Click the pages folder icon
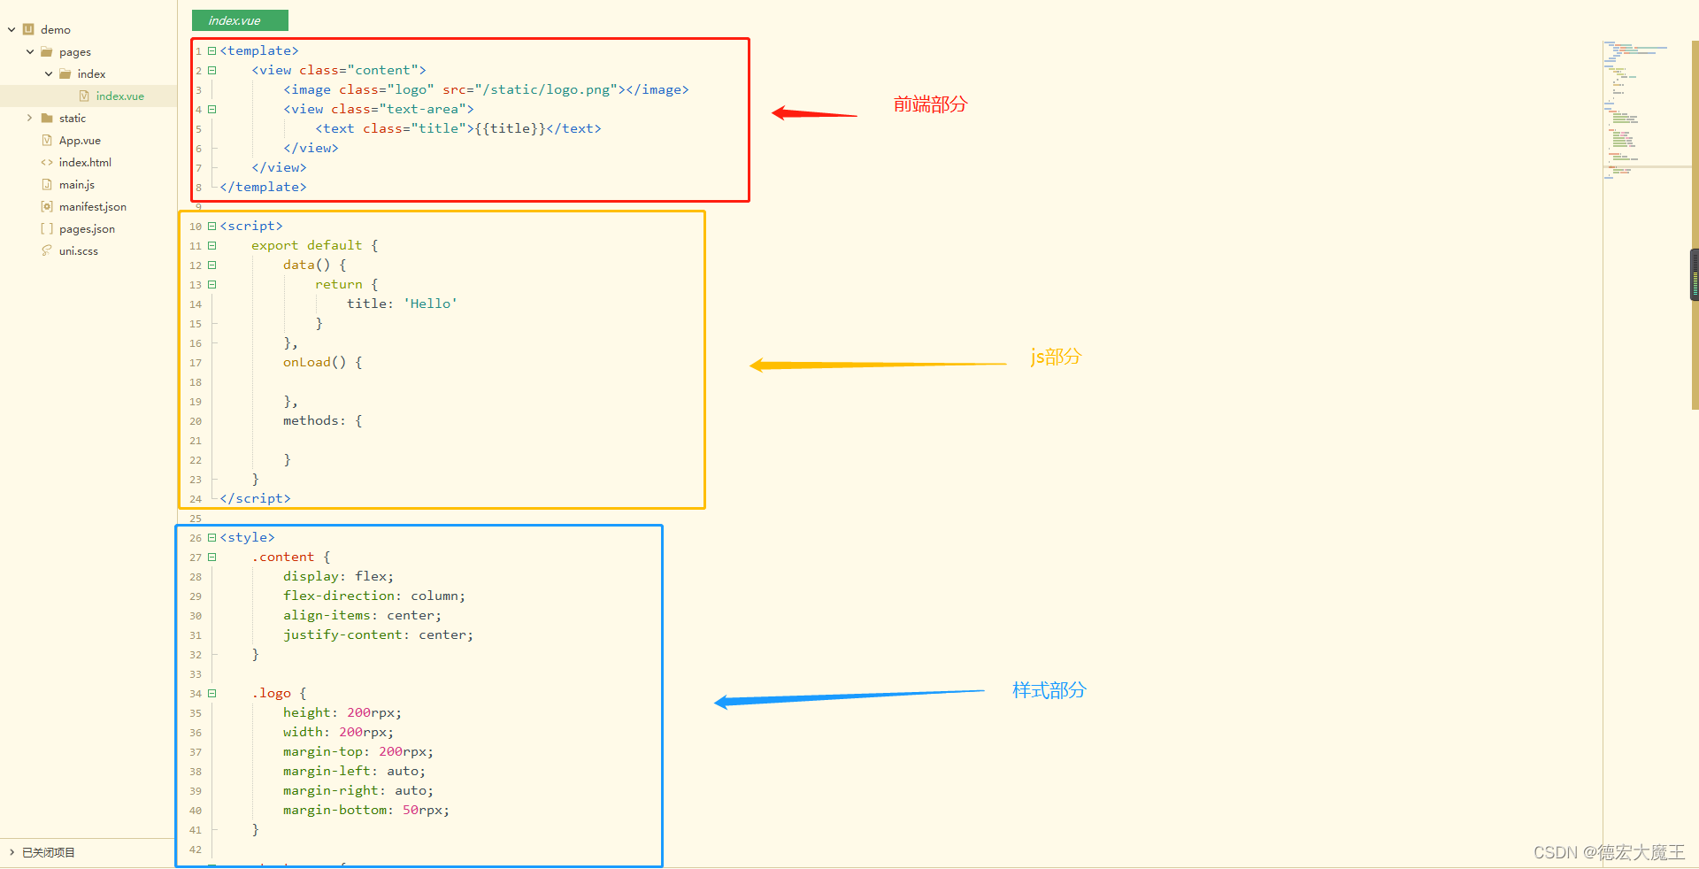This screenshot has width=1699, height=869. (x=47, y=52)
